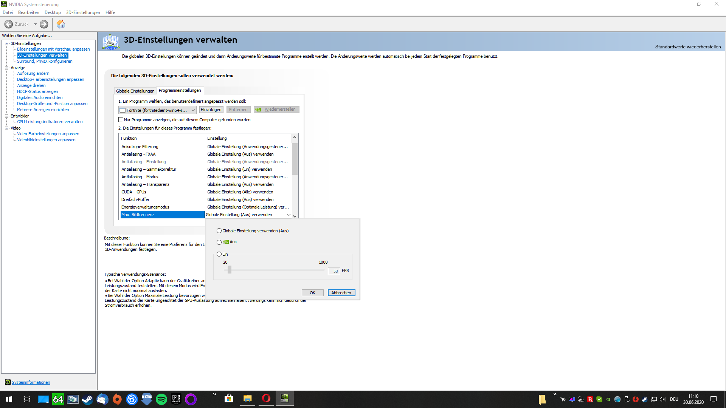Image resolution: width=726 pixels, height=408 pixels.
Task: Select the 'Ein' radio button
Action: 219,254
